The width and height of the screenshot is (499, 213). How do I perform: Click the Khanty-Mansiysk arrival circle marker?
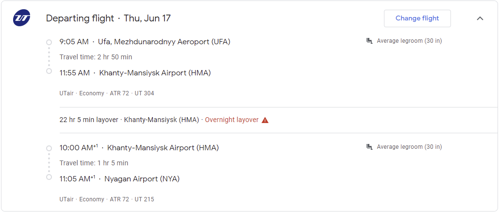[x=49, y=71]
